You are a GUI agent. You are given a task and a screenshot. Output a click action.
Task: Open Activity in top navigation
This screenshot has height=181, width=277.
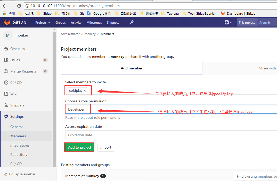click(76, 23)
